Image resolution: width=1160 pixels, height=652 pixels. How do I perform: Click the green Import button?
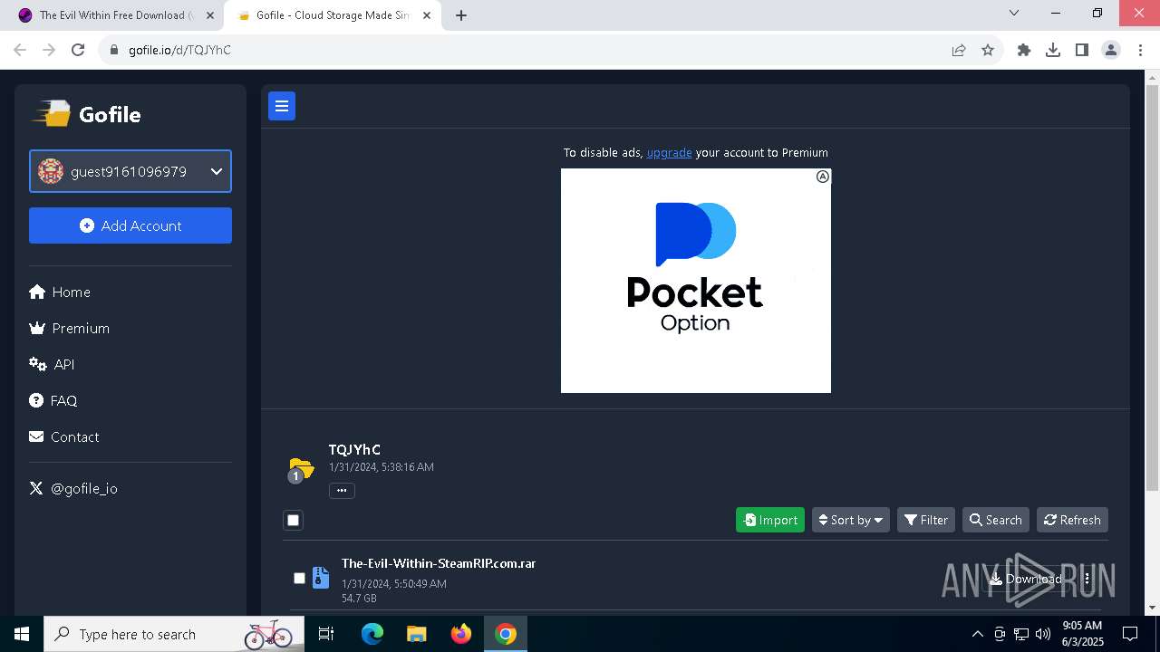pos(770,520)
